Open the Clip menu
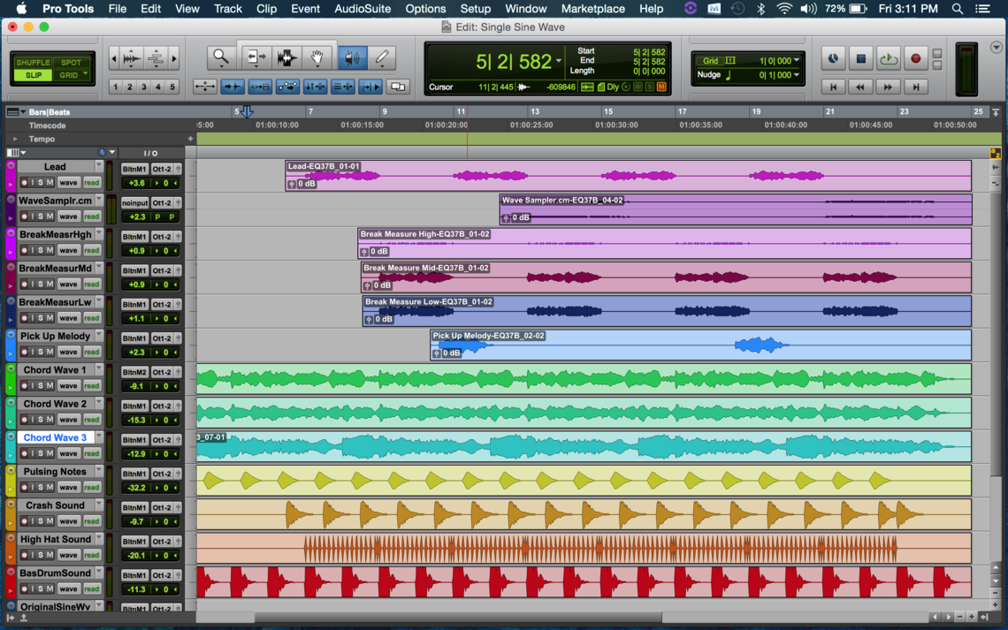 tap(266, 8)
